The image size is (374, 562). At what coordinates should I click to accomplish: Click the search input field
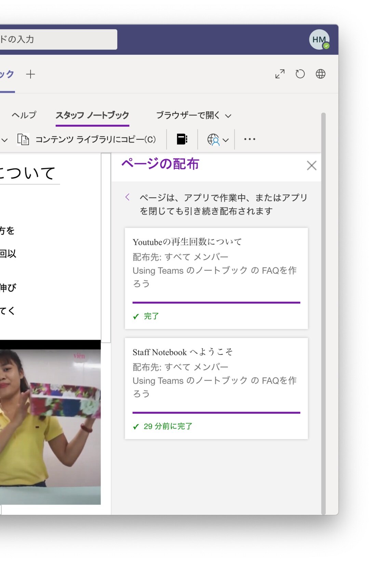(x=58, y=39)
